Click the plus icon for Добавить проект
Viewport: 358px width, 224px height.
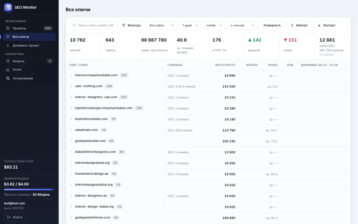(8, 45)
